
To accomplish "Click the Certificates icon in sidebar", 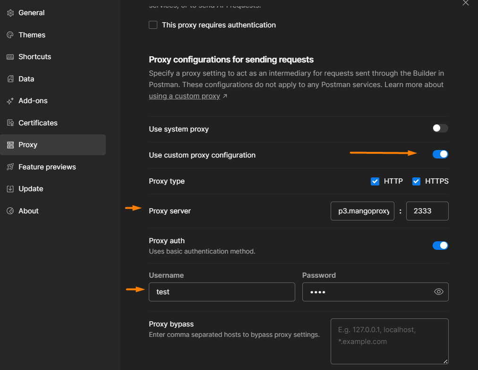I will point(10,123).
